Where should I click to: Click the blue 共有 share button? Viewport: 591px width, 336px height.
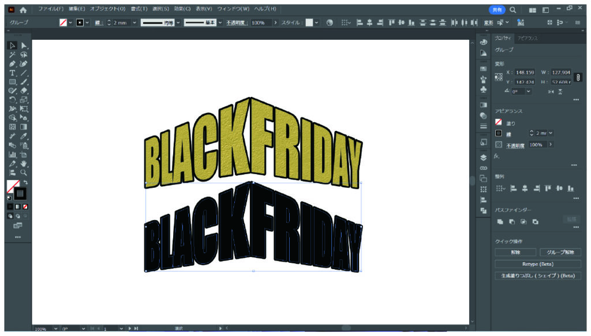point(497,10)
